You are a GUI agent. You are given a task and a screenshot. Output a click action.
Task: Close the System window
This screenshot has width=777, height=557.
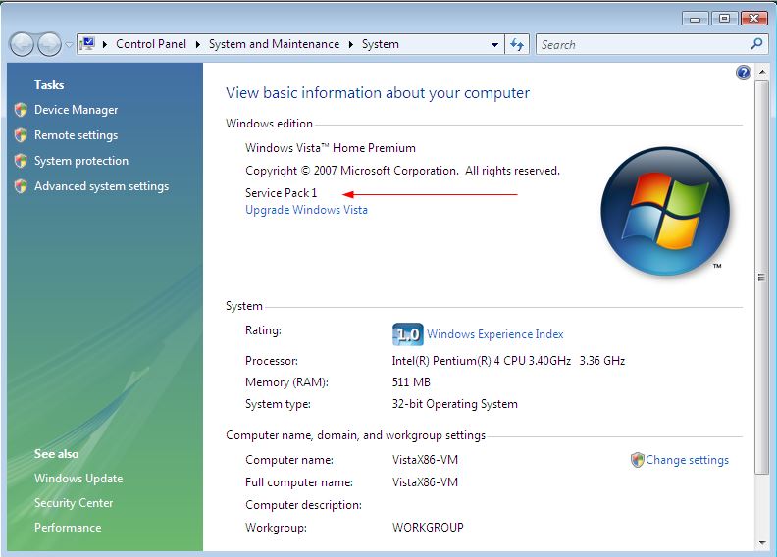[x=753, y=19]
